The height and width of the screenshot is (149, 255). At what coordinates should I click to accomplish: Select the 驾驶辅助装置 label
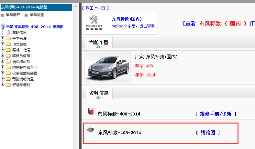coord(23,79)
